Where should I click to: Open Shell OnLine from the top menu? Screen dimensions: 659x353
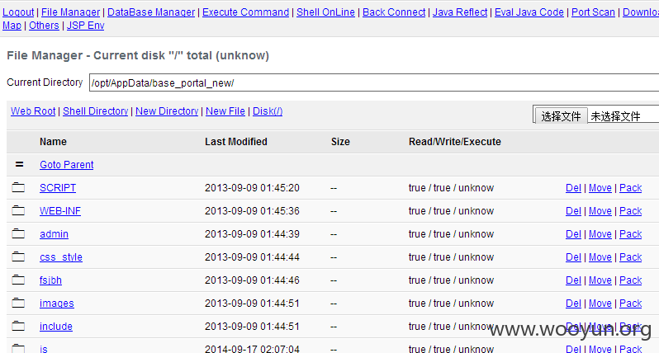[x=325, y=12]
